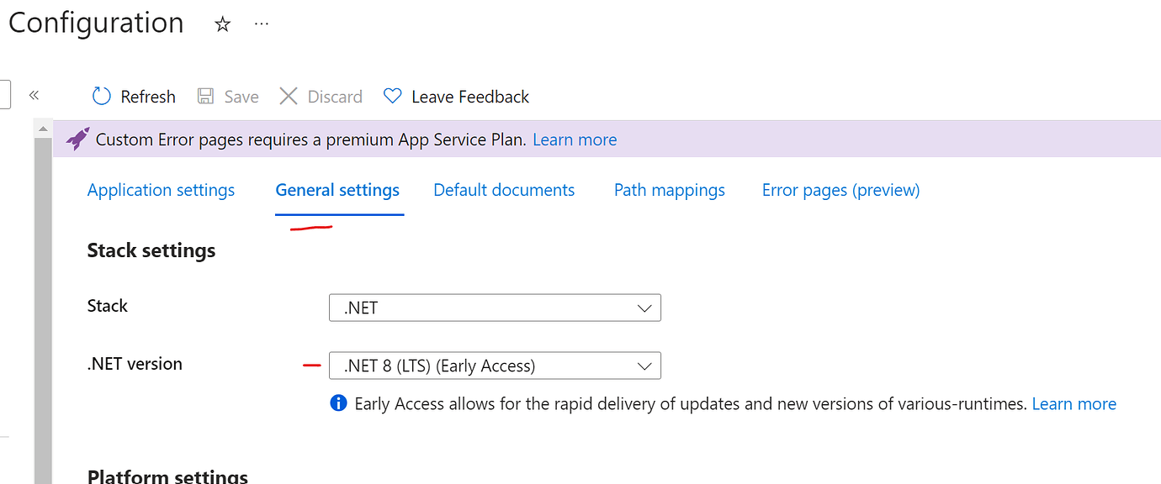1161x484 pixels.
Task: Click the Discard X icon
Action: [289, 96]
